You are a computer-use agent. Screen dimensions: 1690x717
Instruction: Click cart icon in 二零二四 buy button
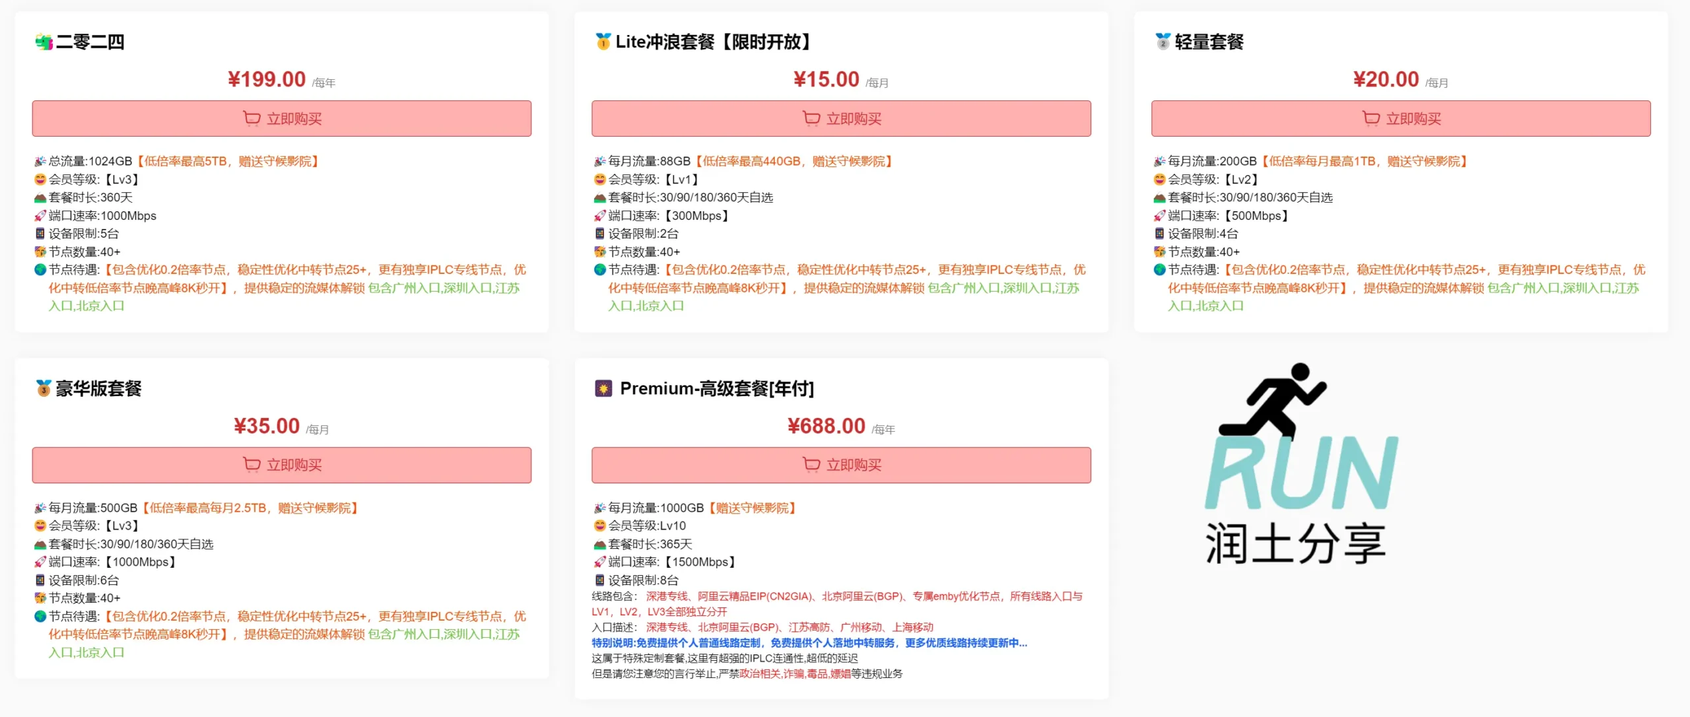click(x=252, y=119)
